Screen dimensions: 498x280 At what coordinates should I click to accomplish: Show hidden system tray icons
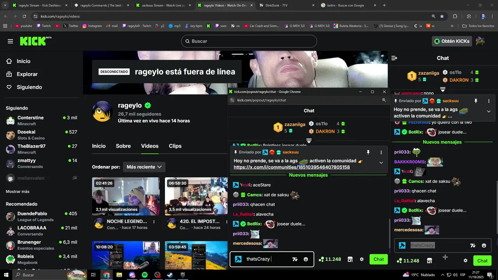(442, 275)
